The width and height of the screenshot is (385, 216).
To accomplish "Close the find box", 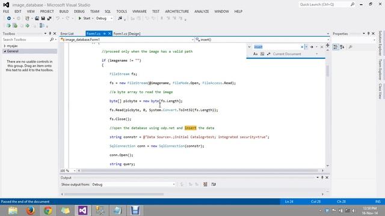I will tap(322, 47).
